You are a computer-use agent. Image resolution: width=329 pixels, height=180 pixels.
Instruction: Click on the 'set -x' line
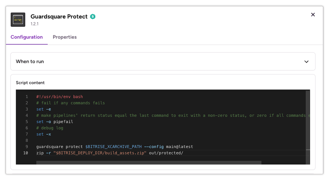44,134
